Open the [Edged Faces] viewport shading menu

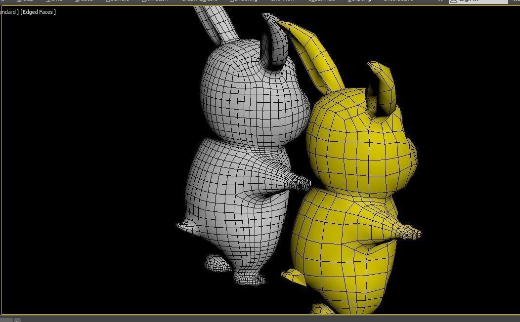pos(38,12)
